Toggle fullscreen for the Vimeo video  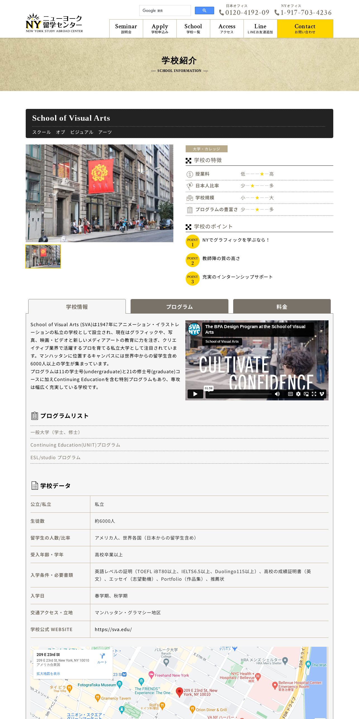pos(314,394)
